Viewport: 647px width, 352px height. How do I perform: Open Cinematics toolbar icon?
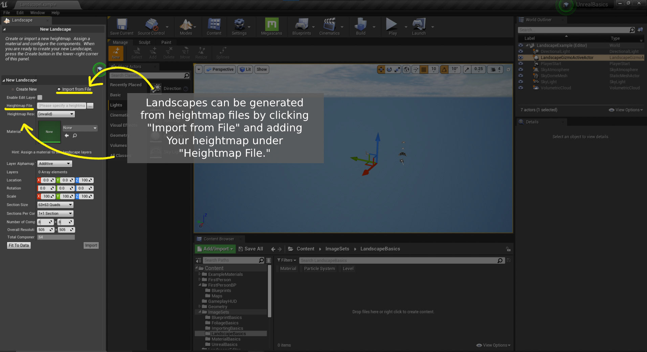click(x=329, y=27)
